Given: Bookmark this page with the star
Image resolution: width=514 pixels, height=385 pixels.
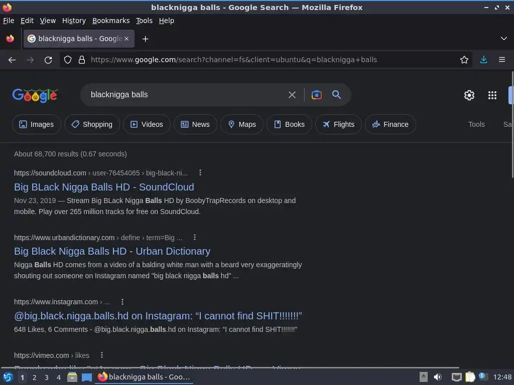Looking at the screenshot, I should point(464,60).
